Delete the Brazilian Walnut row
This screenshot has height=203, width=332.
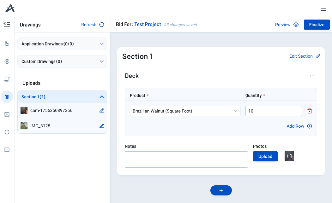click(x=310, y=111)
